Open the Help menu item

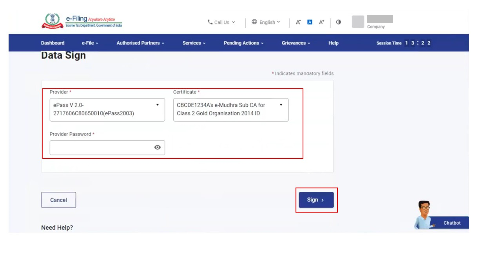[333, 43]
